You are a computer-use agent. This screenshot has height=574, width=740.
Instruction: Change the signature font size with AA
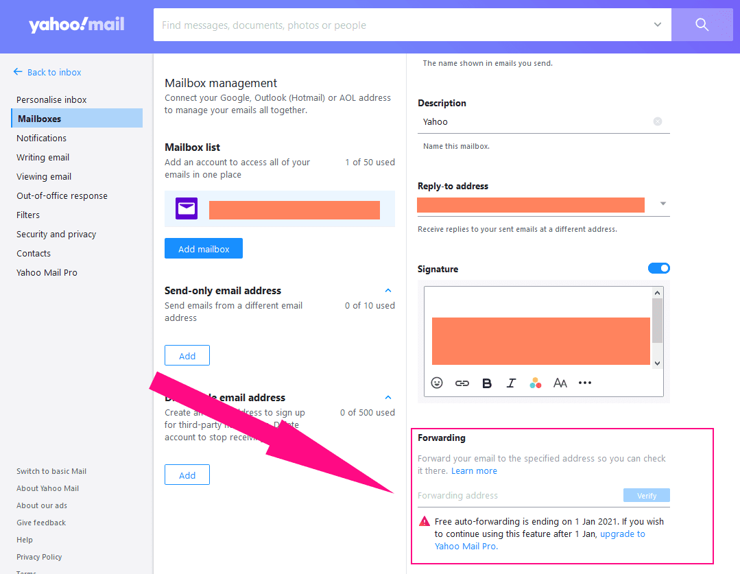[560, 383]
